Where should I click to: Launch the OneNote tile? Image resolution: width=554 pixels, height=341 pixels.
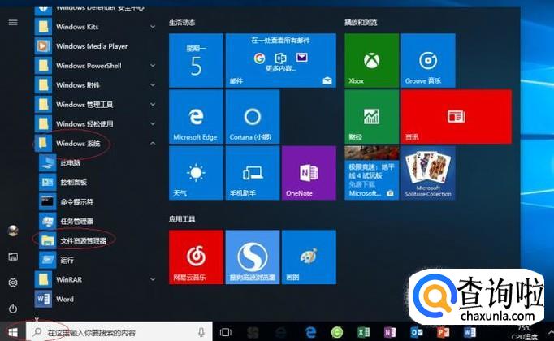(x=309, y=173)
